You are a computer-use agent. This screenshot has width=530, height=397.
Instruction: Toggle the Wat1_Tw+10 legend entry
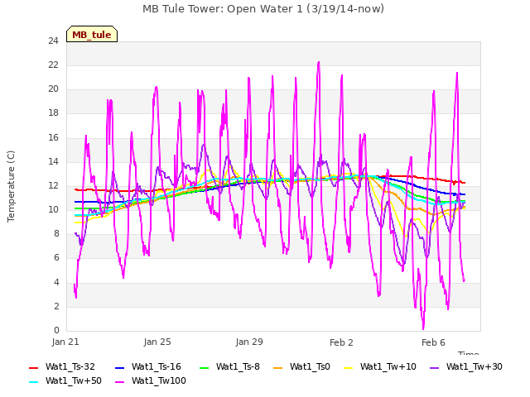380,366
